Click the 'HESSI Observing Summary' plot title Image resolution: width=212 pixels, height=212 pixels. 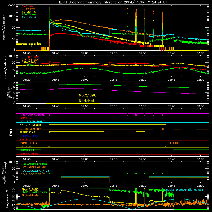point(112,2)
